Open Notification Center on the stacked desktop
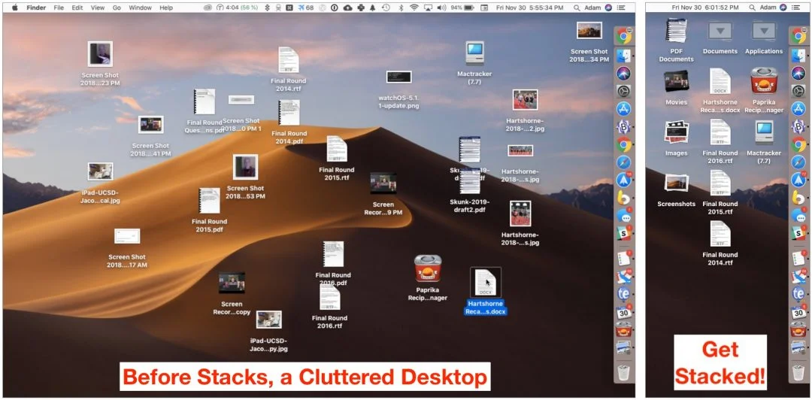Image resolution: width=812 pixels, height=400 pixels. coord(796,8)
